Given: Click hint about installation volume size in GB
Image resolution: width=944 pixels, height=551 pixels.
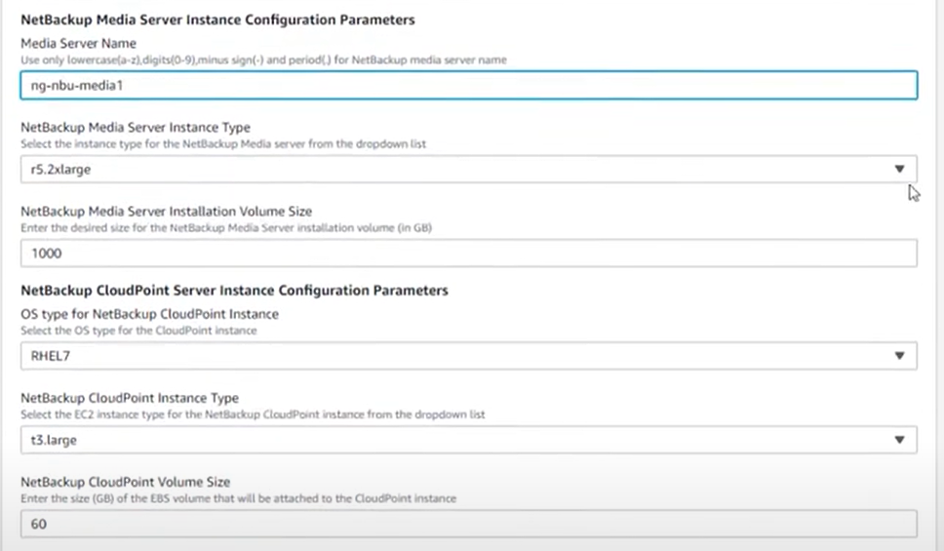Looking at the screenshot, I should (226, 228).
